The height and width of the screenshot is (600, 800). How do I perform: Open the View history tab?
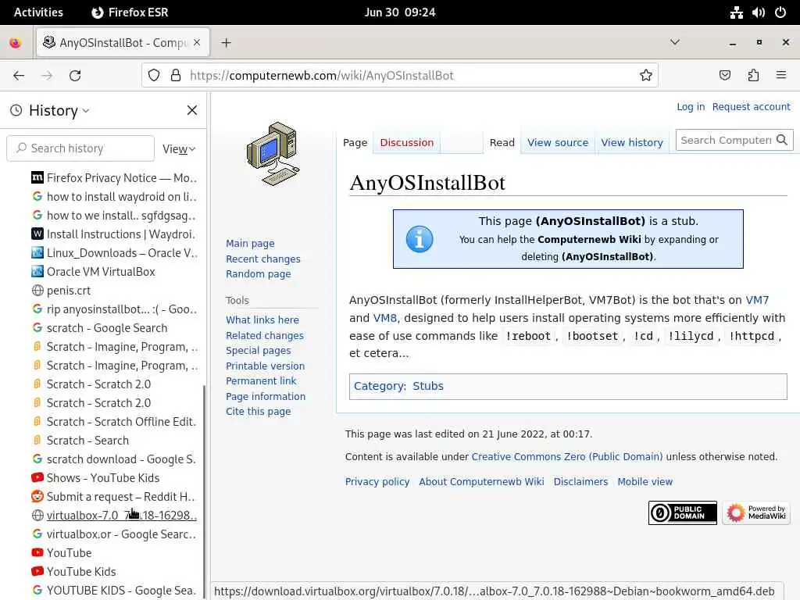(x=631, y=143)
